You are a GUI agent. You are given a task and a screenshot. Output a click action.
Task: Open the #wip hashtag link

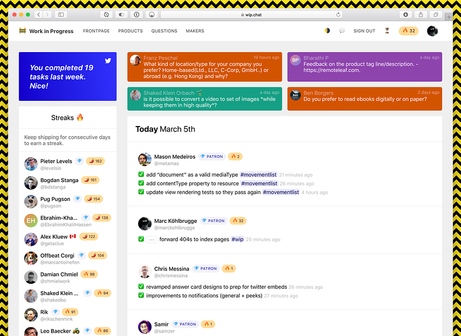click(238, 239)
